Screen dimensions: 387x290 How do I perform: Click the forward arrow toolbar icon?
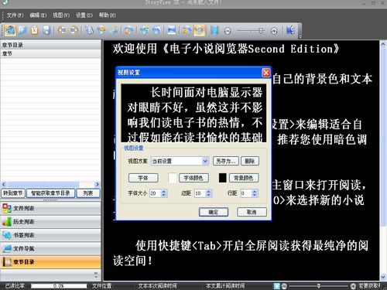[74, 30]
